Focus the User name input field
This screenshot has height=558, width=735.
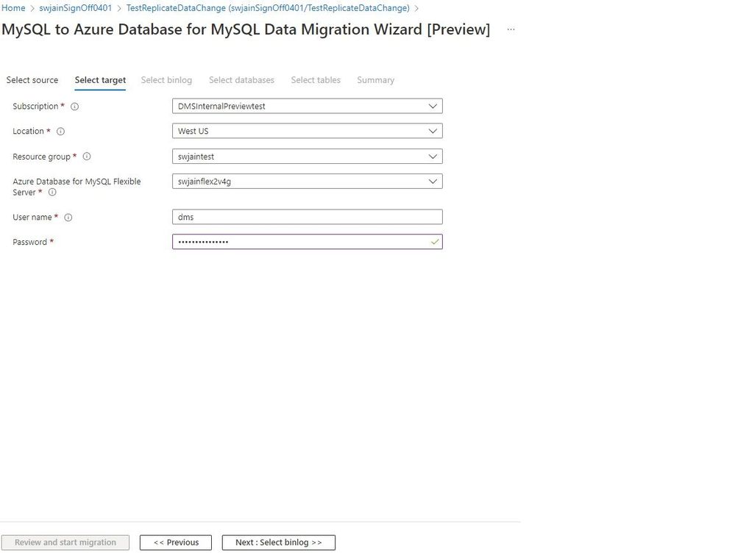point(307,217)
